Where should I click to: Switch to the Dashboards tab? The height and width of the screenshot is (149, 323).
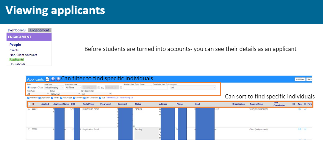coord(17,30)
